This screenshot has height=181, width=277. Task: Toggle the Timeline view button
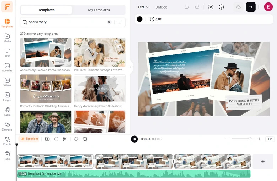(x=29, y=139)
